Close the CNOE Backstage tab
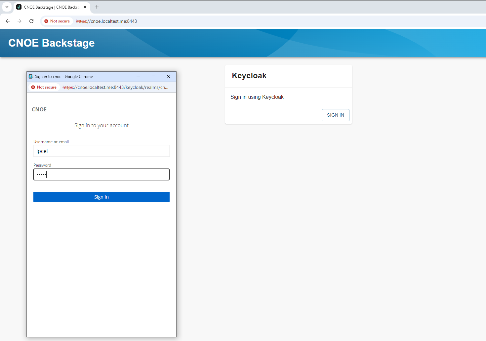The image size is (486, 341). coord(85,7)
